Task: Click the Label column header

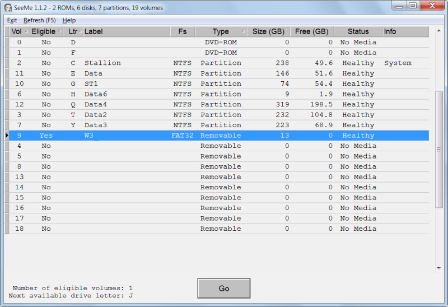Action: point(126,31)
